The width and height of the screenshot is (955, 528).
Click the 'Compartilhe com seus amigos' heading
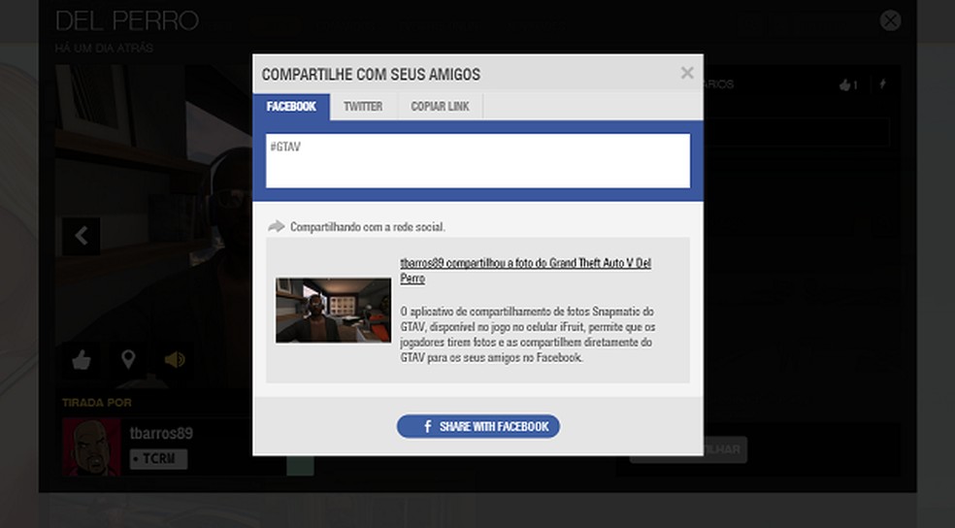(x=371, y=75)
